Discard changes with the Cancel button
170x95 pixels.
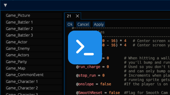[x=83, y=24]
